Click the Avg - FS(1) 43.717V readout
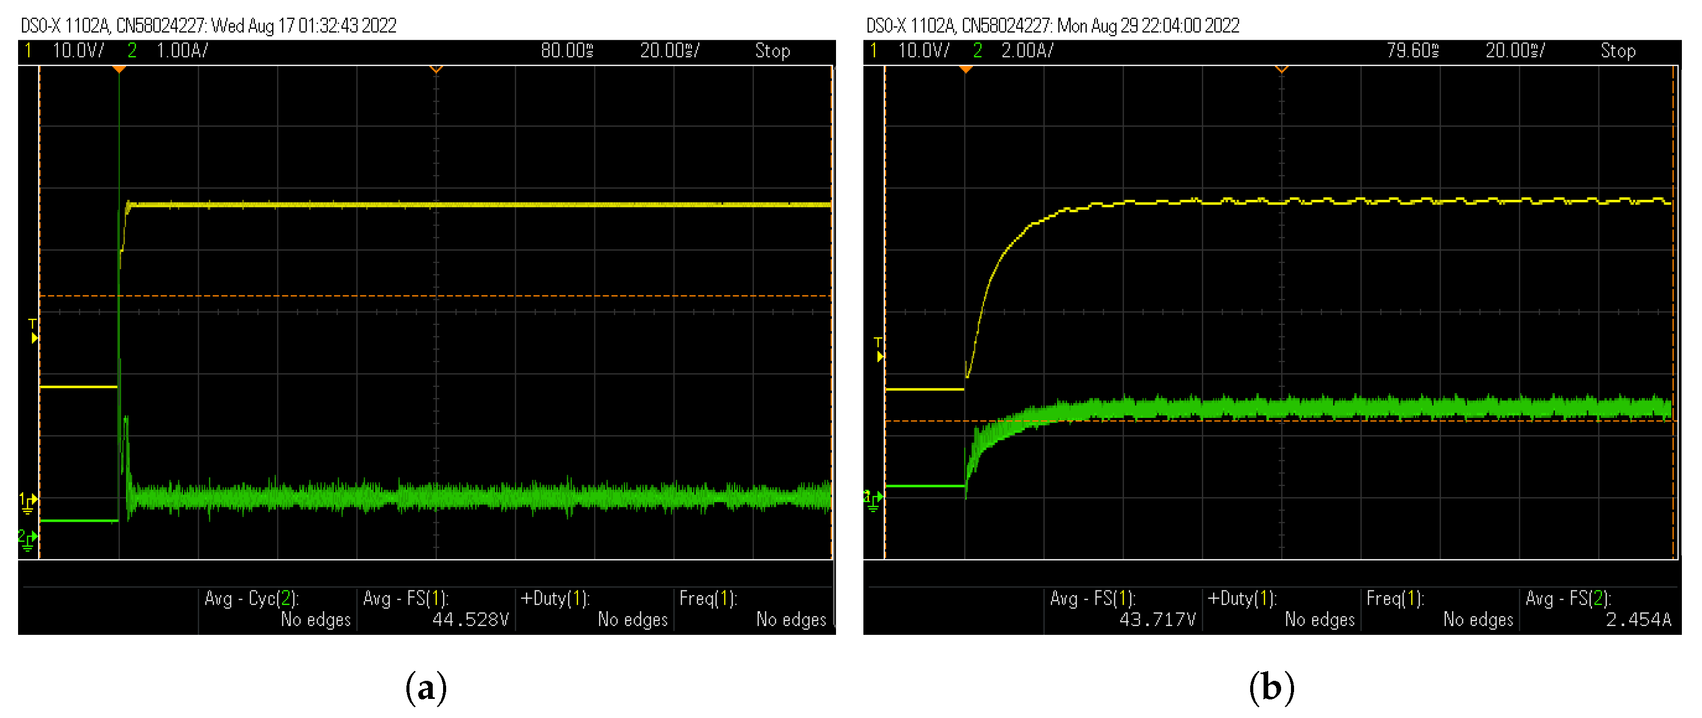Image resolution: width=1702 pixels, height=718 pixels. click(x=1123, y=609)
